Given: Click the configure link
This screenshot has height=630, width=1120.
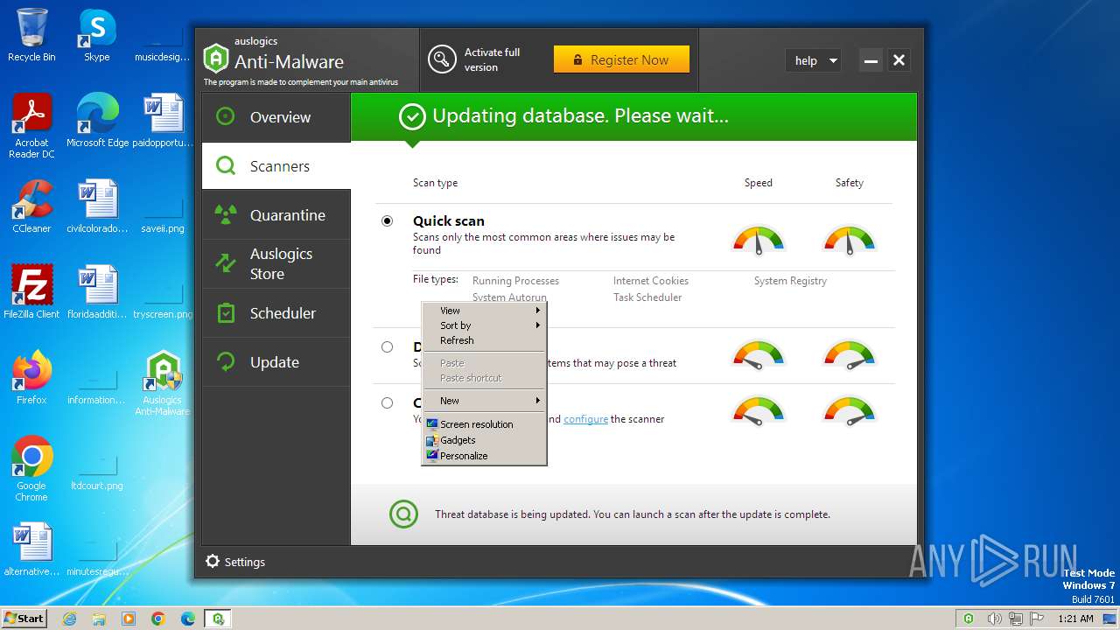Looking at the screenshot, I should click(x=585, y=419).
